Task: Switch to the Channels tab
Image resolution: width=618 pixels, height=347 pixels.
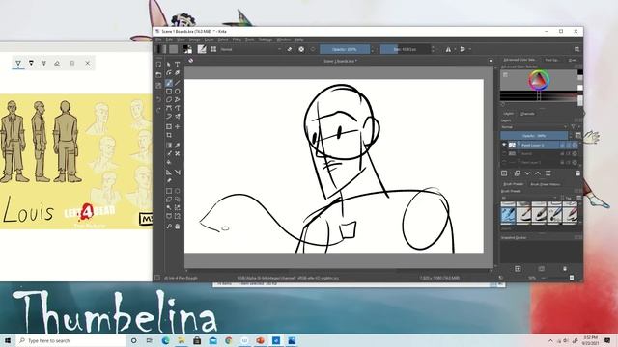Action: [527, 114]
